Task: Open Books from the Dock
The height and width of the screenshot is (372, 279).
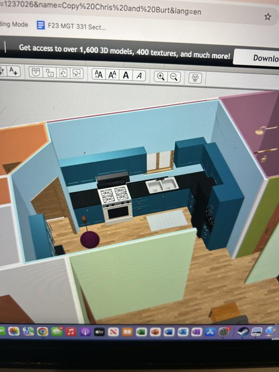Action: pos(128,332)
